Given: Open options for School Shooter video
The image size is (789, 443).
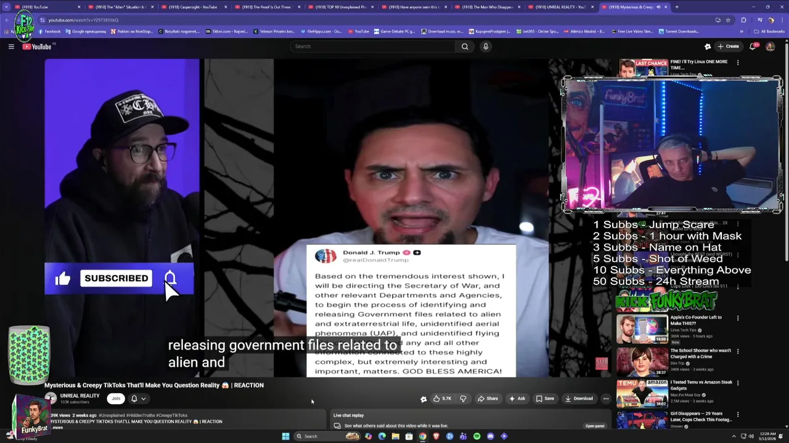Looking at the screenshot, I should [x=737, y=351].
